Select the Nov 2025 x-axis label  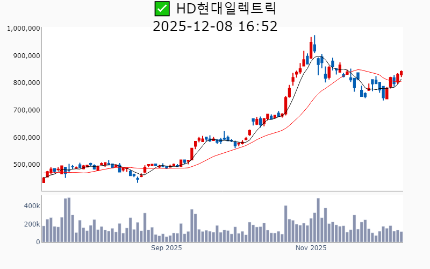pyautogui.click(x=311, y=248)
